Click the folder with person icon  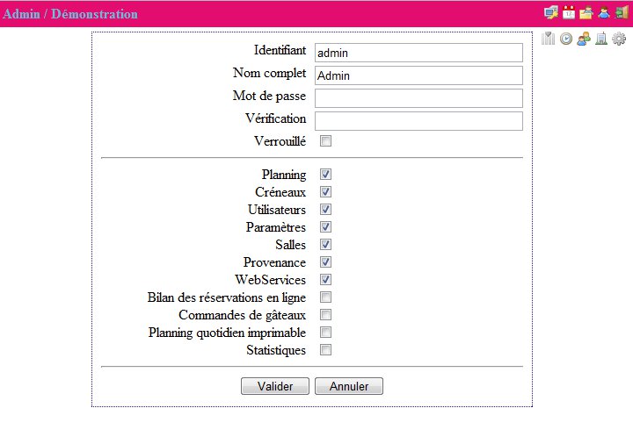click(x=586, y=13)
